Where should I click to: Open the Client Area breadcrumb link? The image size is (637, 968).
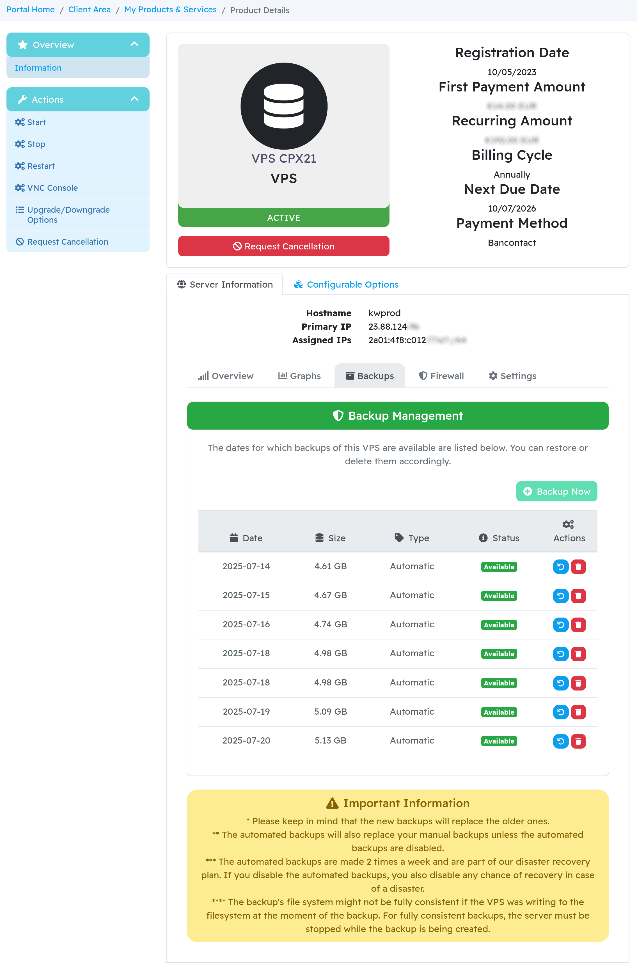tap(90, 10)
